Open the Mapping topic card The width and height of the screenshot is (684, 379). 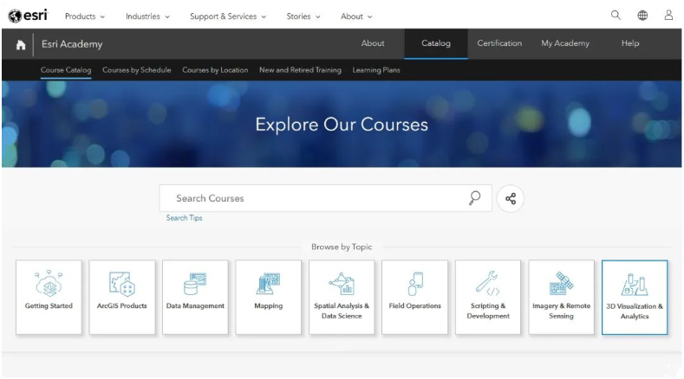[x=268, y=297]
